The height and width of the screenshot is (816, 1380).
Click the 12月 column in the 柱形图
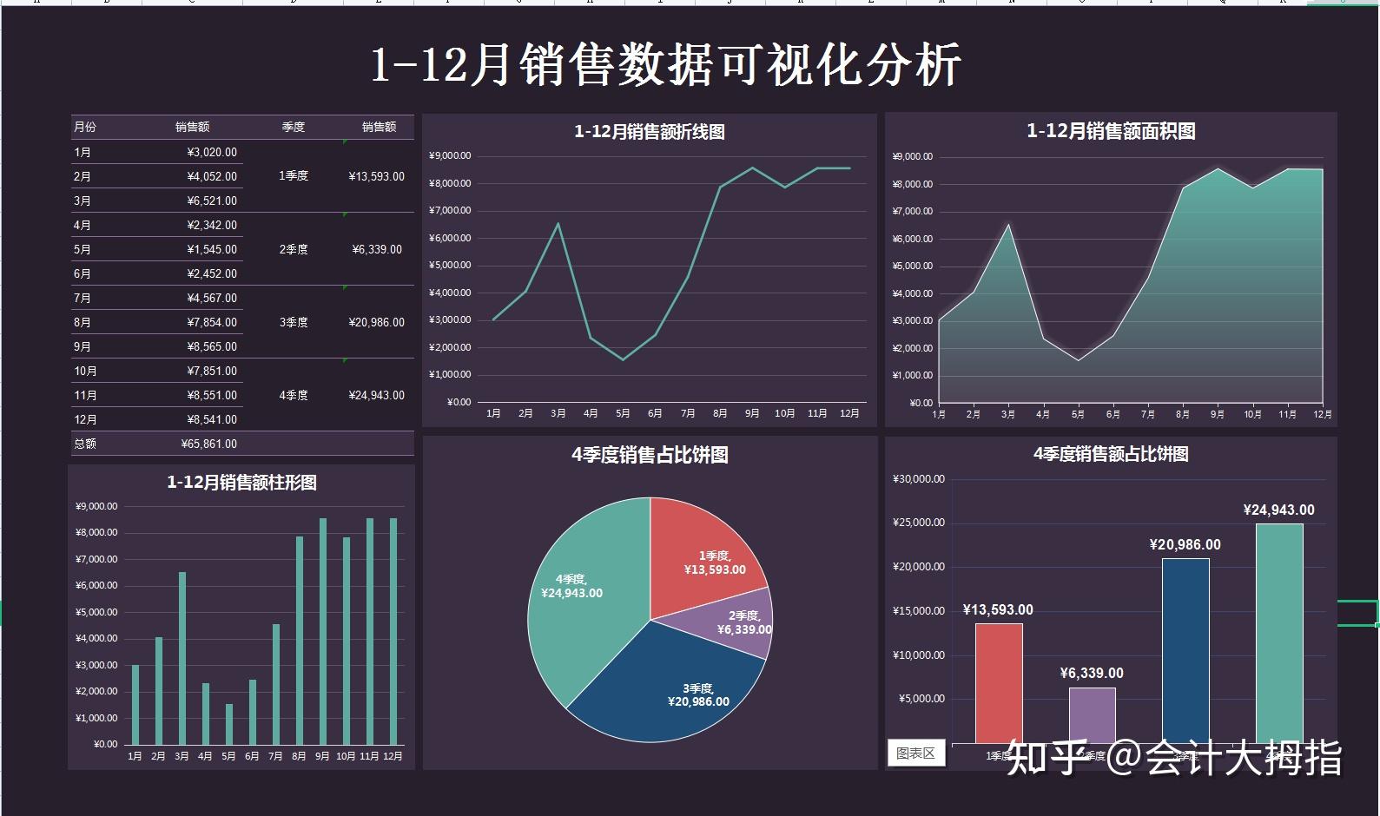393,631
